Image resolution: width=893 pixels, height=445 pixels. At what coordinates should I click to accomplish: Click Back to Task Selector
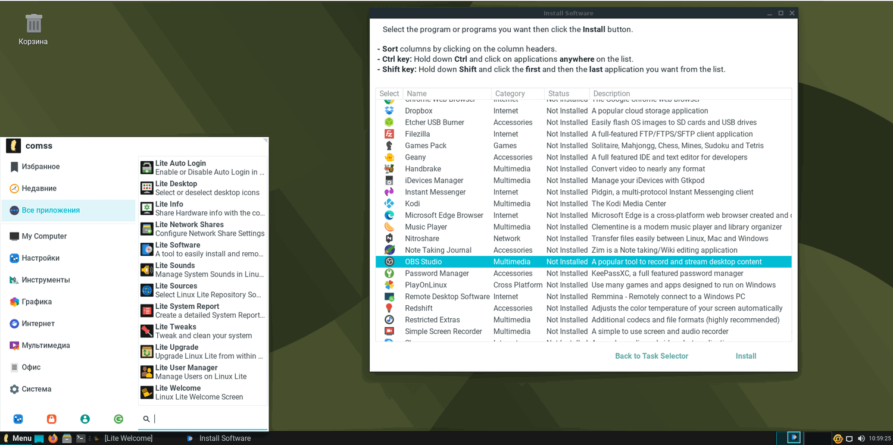(652, 356)
